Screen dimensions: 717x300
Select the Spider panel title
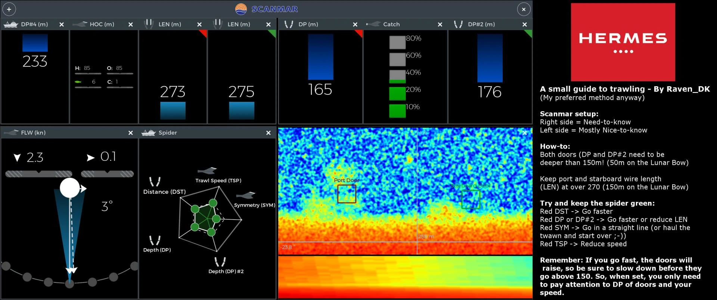[168, 133]
